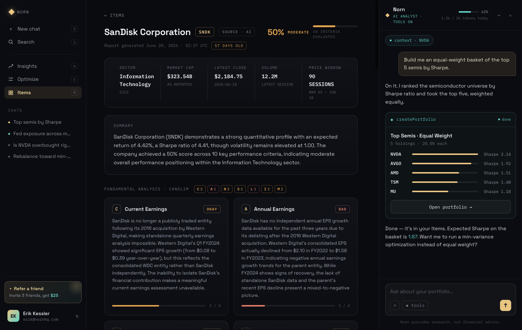Viewport: 522px width, 330px height.
Task: Click the SanDisk Corporation title
Action: click(148, 32)
